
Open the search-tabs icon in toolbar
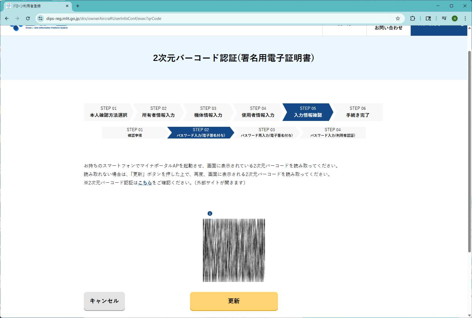pos(428,18)
